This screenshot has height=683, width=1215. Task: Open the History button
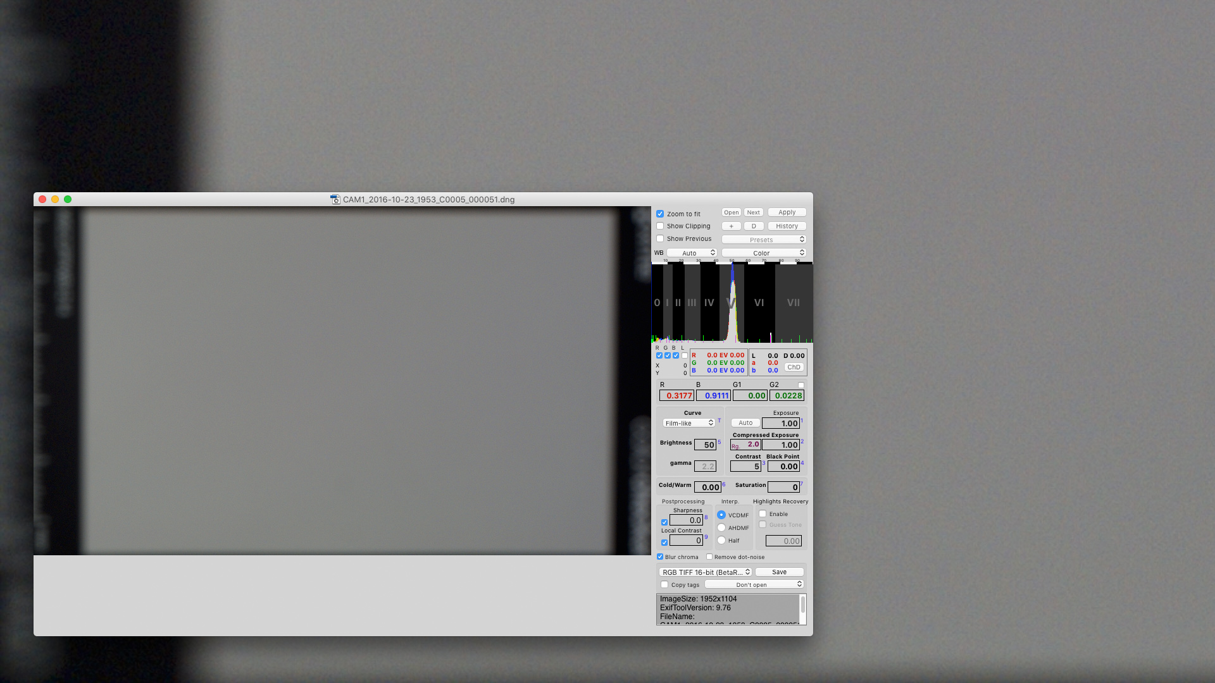pos(787,226)
